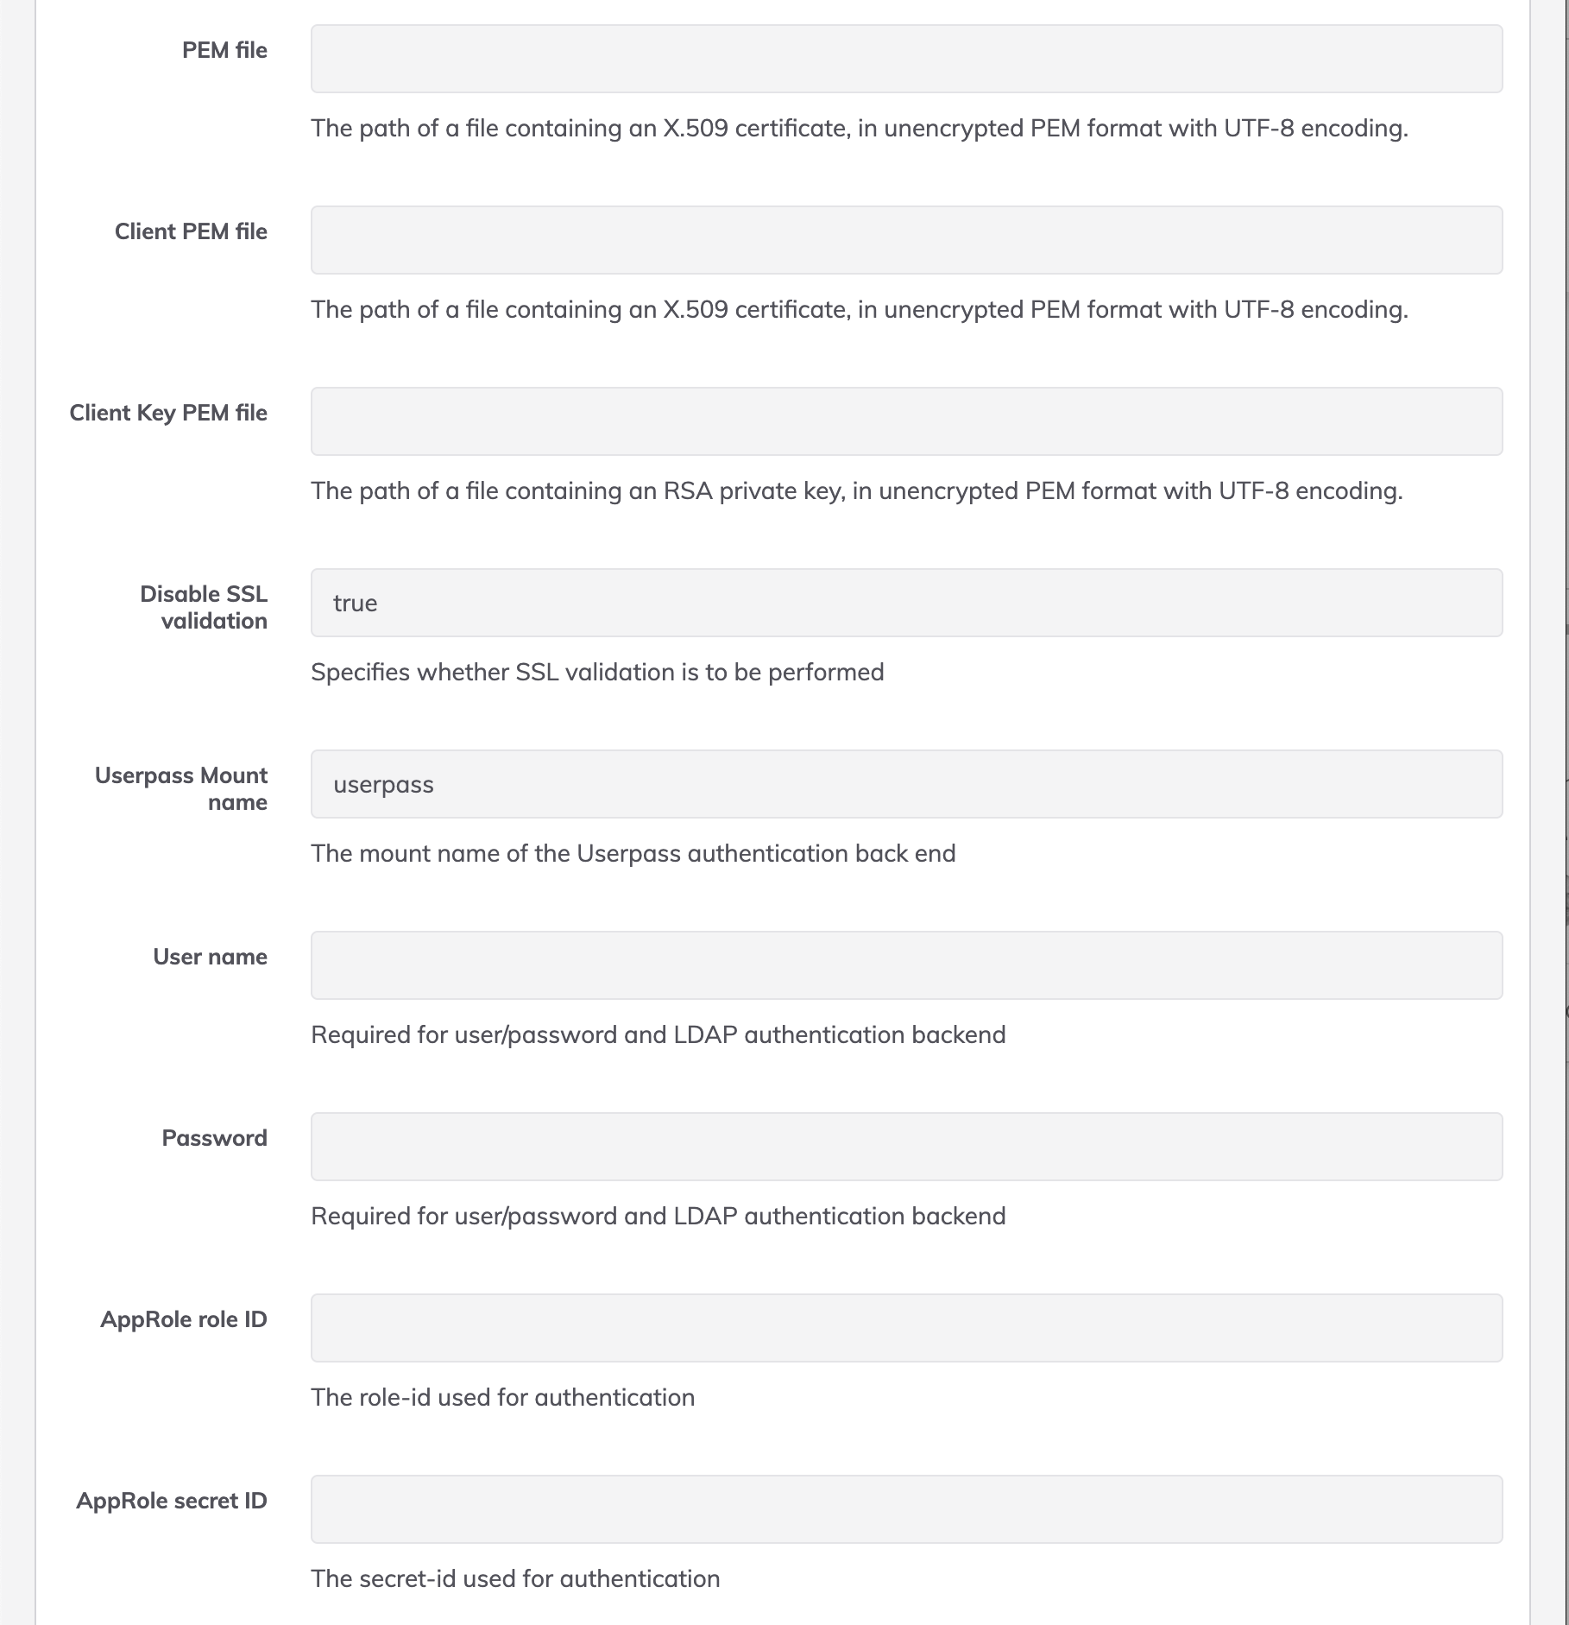Click the User name label
This screenshot has height=1625, width=1569.
pos(210,957)
